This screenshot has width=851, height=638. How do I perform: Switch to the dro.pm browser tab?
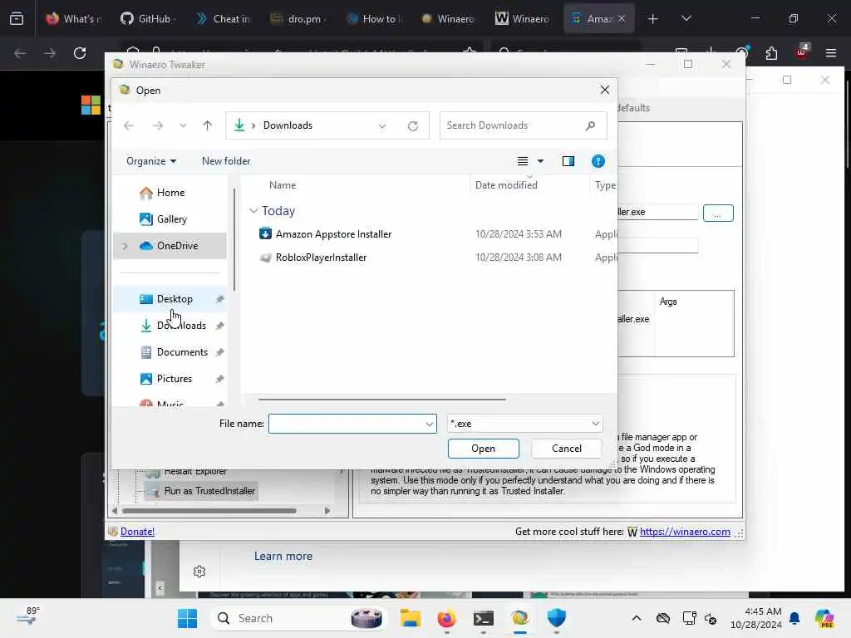pyautogui.click(x=298, y=18)
